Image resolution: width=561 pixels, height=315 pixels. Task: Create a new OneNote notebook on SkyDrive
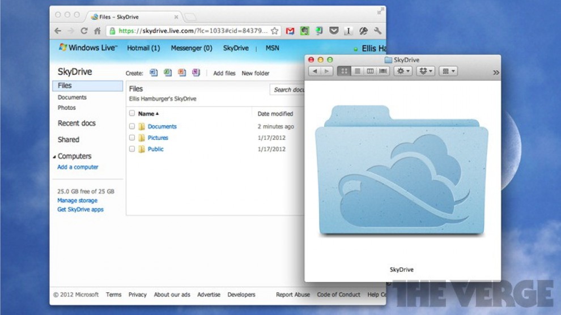pos(195,73)
